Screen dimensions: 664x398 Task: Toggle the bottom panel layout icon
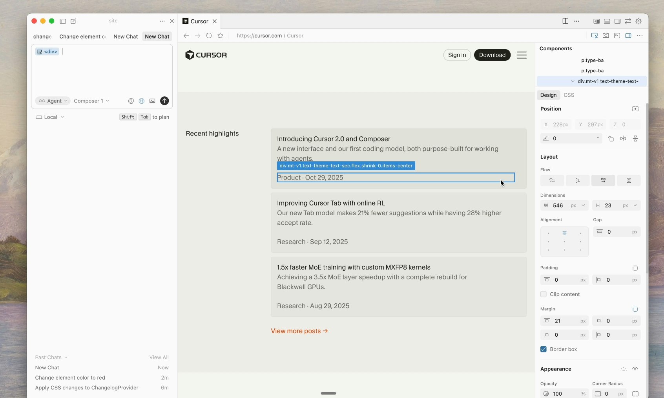pyautogui.click(x=607, y=21)
